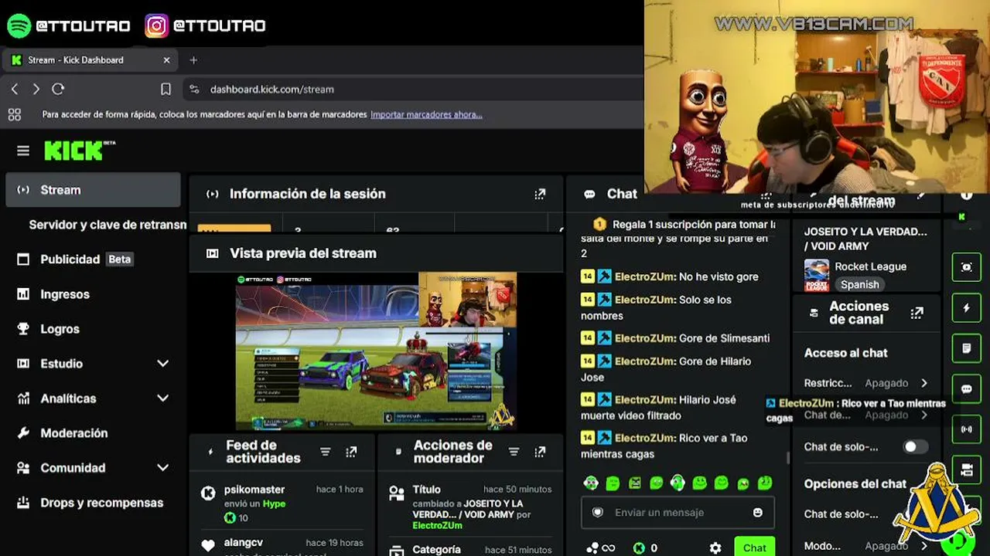The image size is (990, 556).
Task: Pop out the Acciones de moderador panel
Action: 540,452
